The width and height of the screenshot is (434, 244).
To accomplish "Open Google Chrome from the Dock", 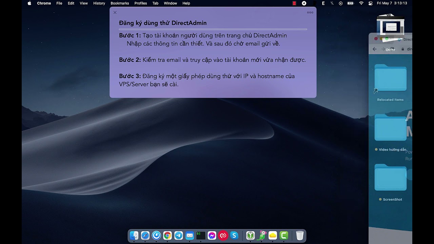I will (x=167, y=236).
